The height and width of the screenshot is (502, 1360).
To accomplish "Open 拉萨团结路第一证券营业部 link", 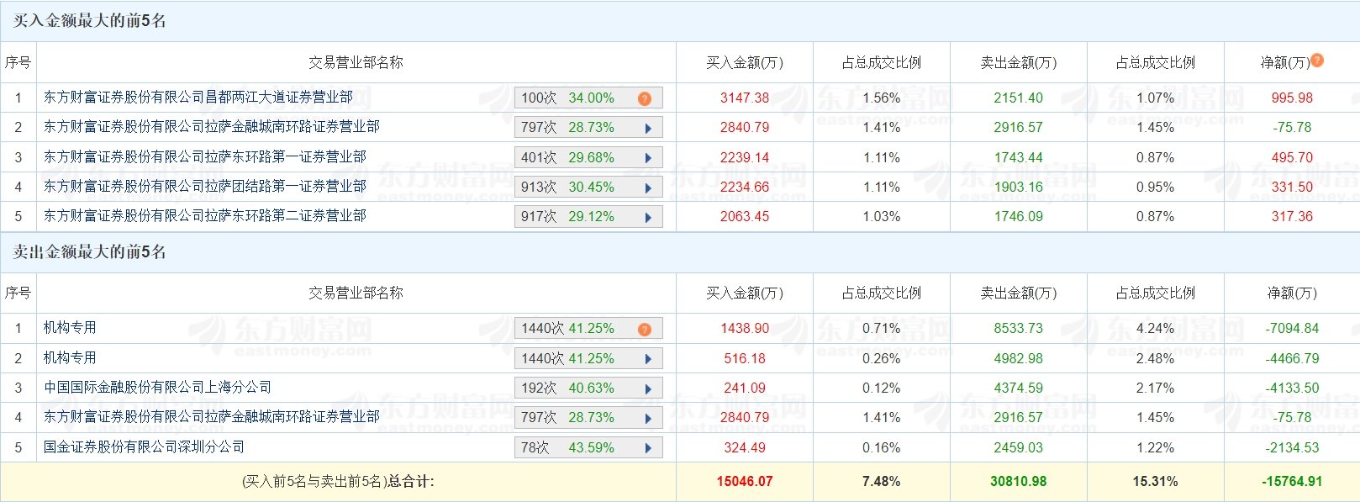I will tap(205, 187).
